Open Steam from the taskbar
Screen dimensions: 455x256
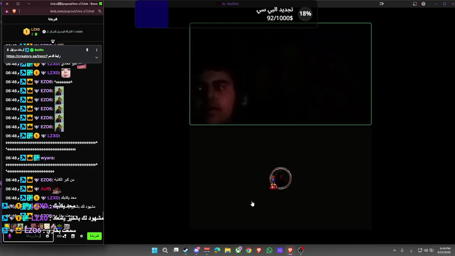[186, 250]
